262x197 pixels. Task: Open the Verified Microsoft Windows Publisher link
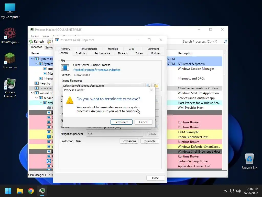pos(96,70)
